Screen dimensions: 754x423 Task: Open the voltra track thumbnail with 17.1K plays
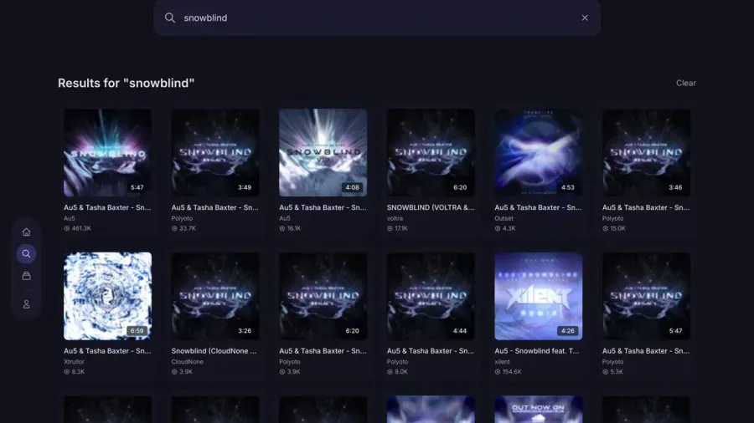pyautogui.click(x=431, y=152)
